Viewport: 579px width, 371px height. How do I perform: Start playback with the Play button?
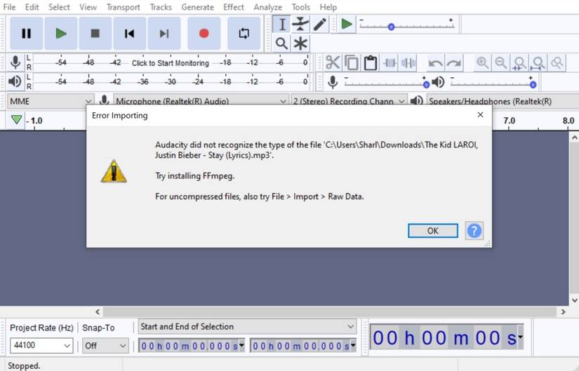pos(61,34)
